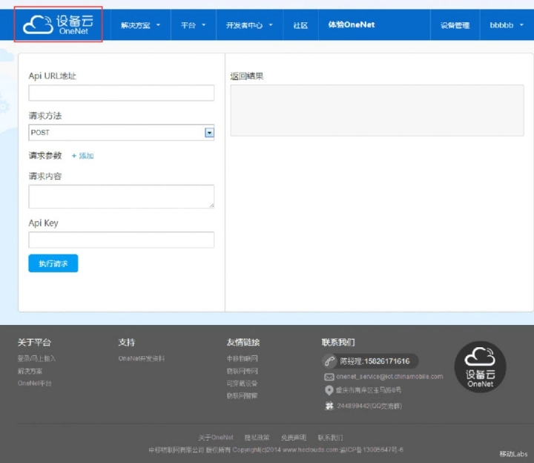Open the 请求方法 POST combo box

(x=121, y=133)
